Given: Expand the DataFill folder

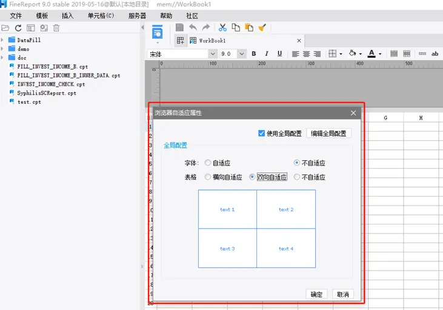Looking at the screenshot, I should 2,40.
